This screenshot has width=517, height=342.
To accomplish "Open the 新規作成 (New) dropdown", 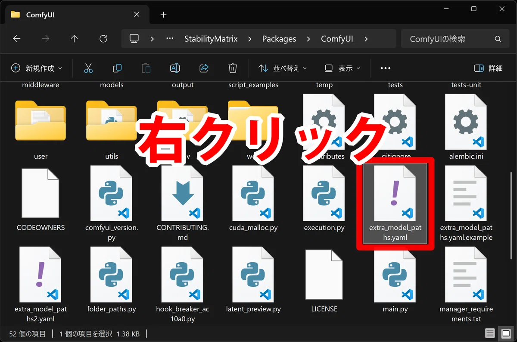I will pyautogui.click(x=37, y=68).
